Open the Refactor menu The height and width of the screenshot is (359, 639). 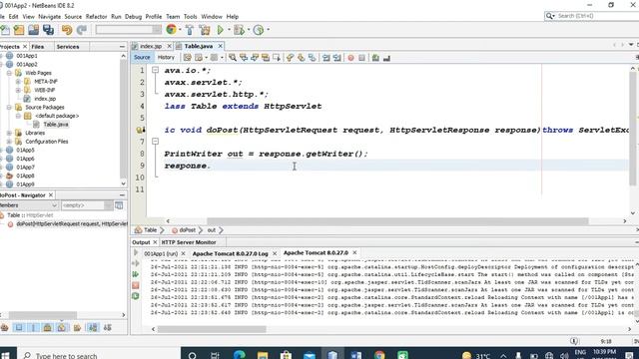[96, 17]
